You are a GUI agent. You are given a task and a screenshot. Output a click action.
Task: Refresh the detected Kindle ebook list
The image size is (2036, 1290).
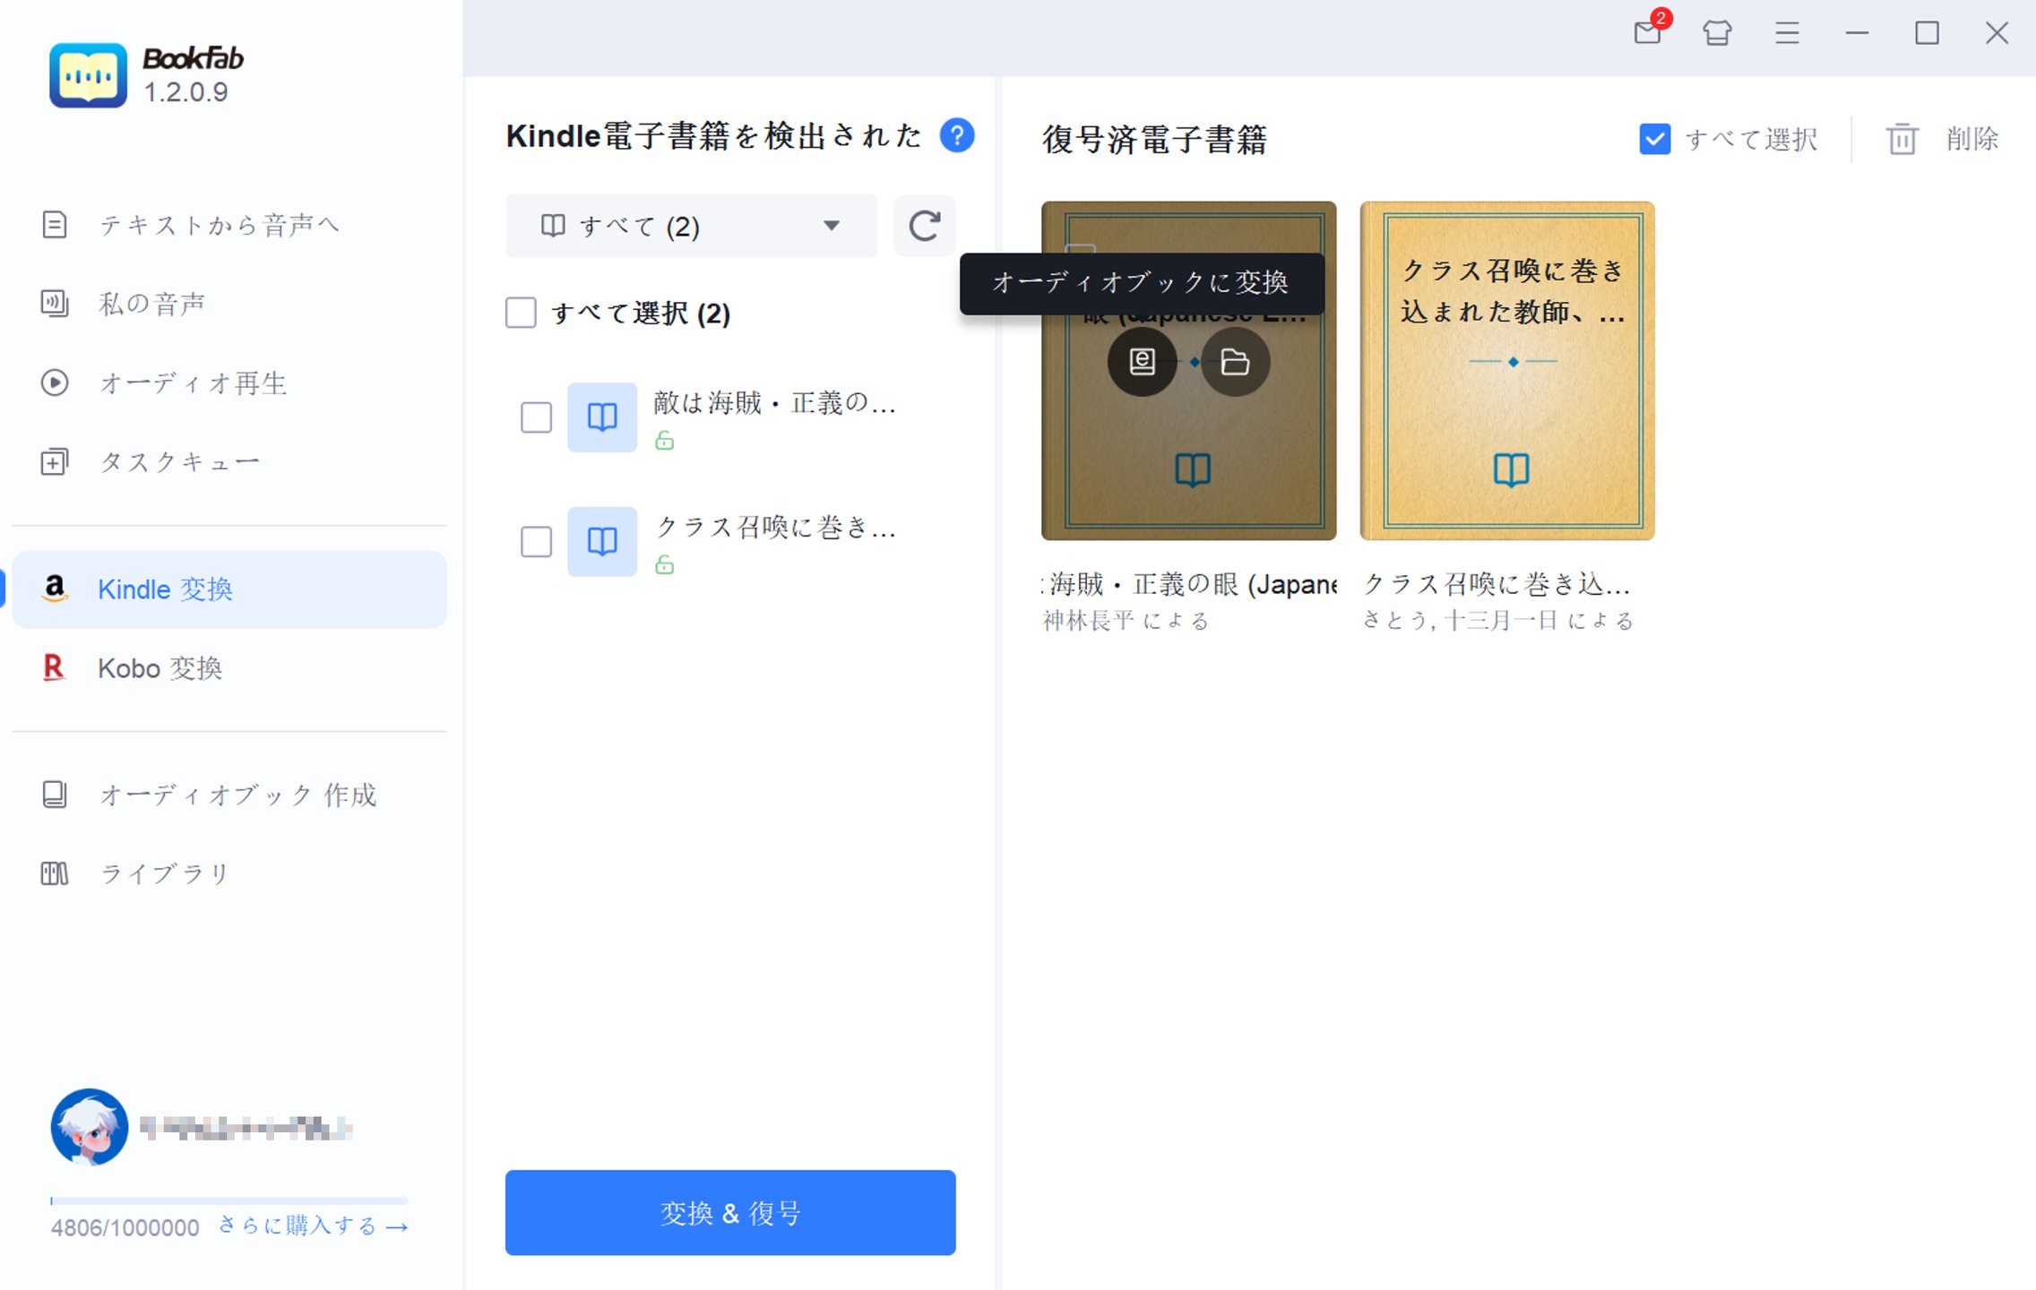coord(924,226)
